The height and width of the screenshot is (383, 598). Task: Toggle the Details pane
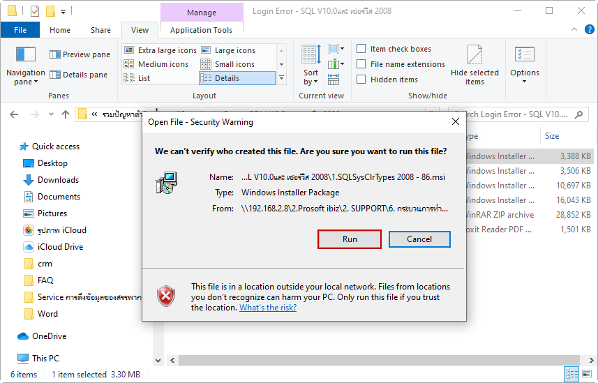78,75
